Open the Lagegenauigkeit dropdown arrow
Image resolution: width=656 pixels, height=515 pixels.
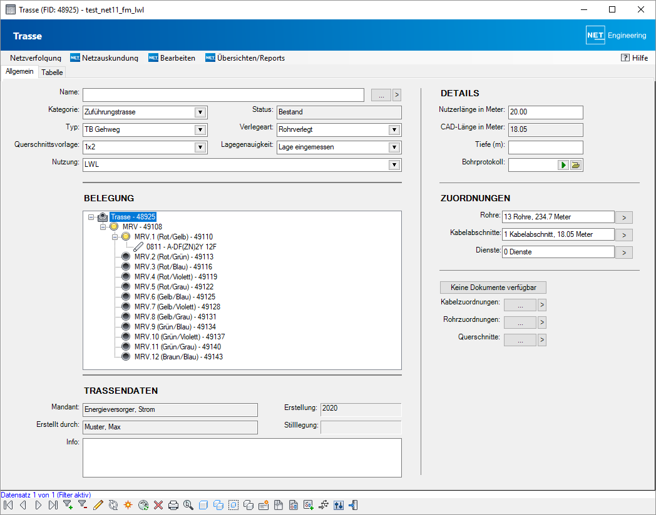point(394,147)
